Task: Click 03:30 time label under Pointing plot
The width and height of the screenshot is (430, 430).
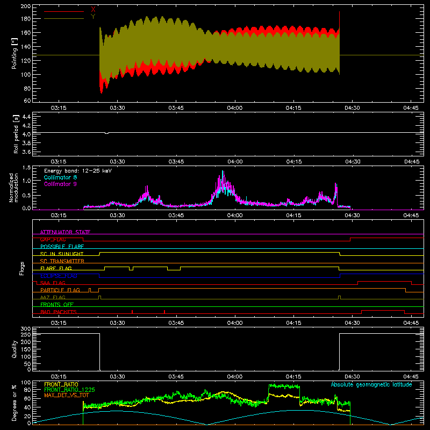Action: tap(117, 108)
